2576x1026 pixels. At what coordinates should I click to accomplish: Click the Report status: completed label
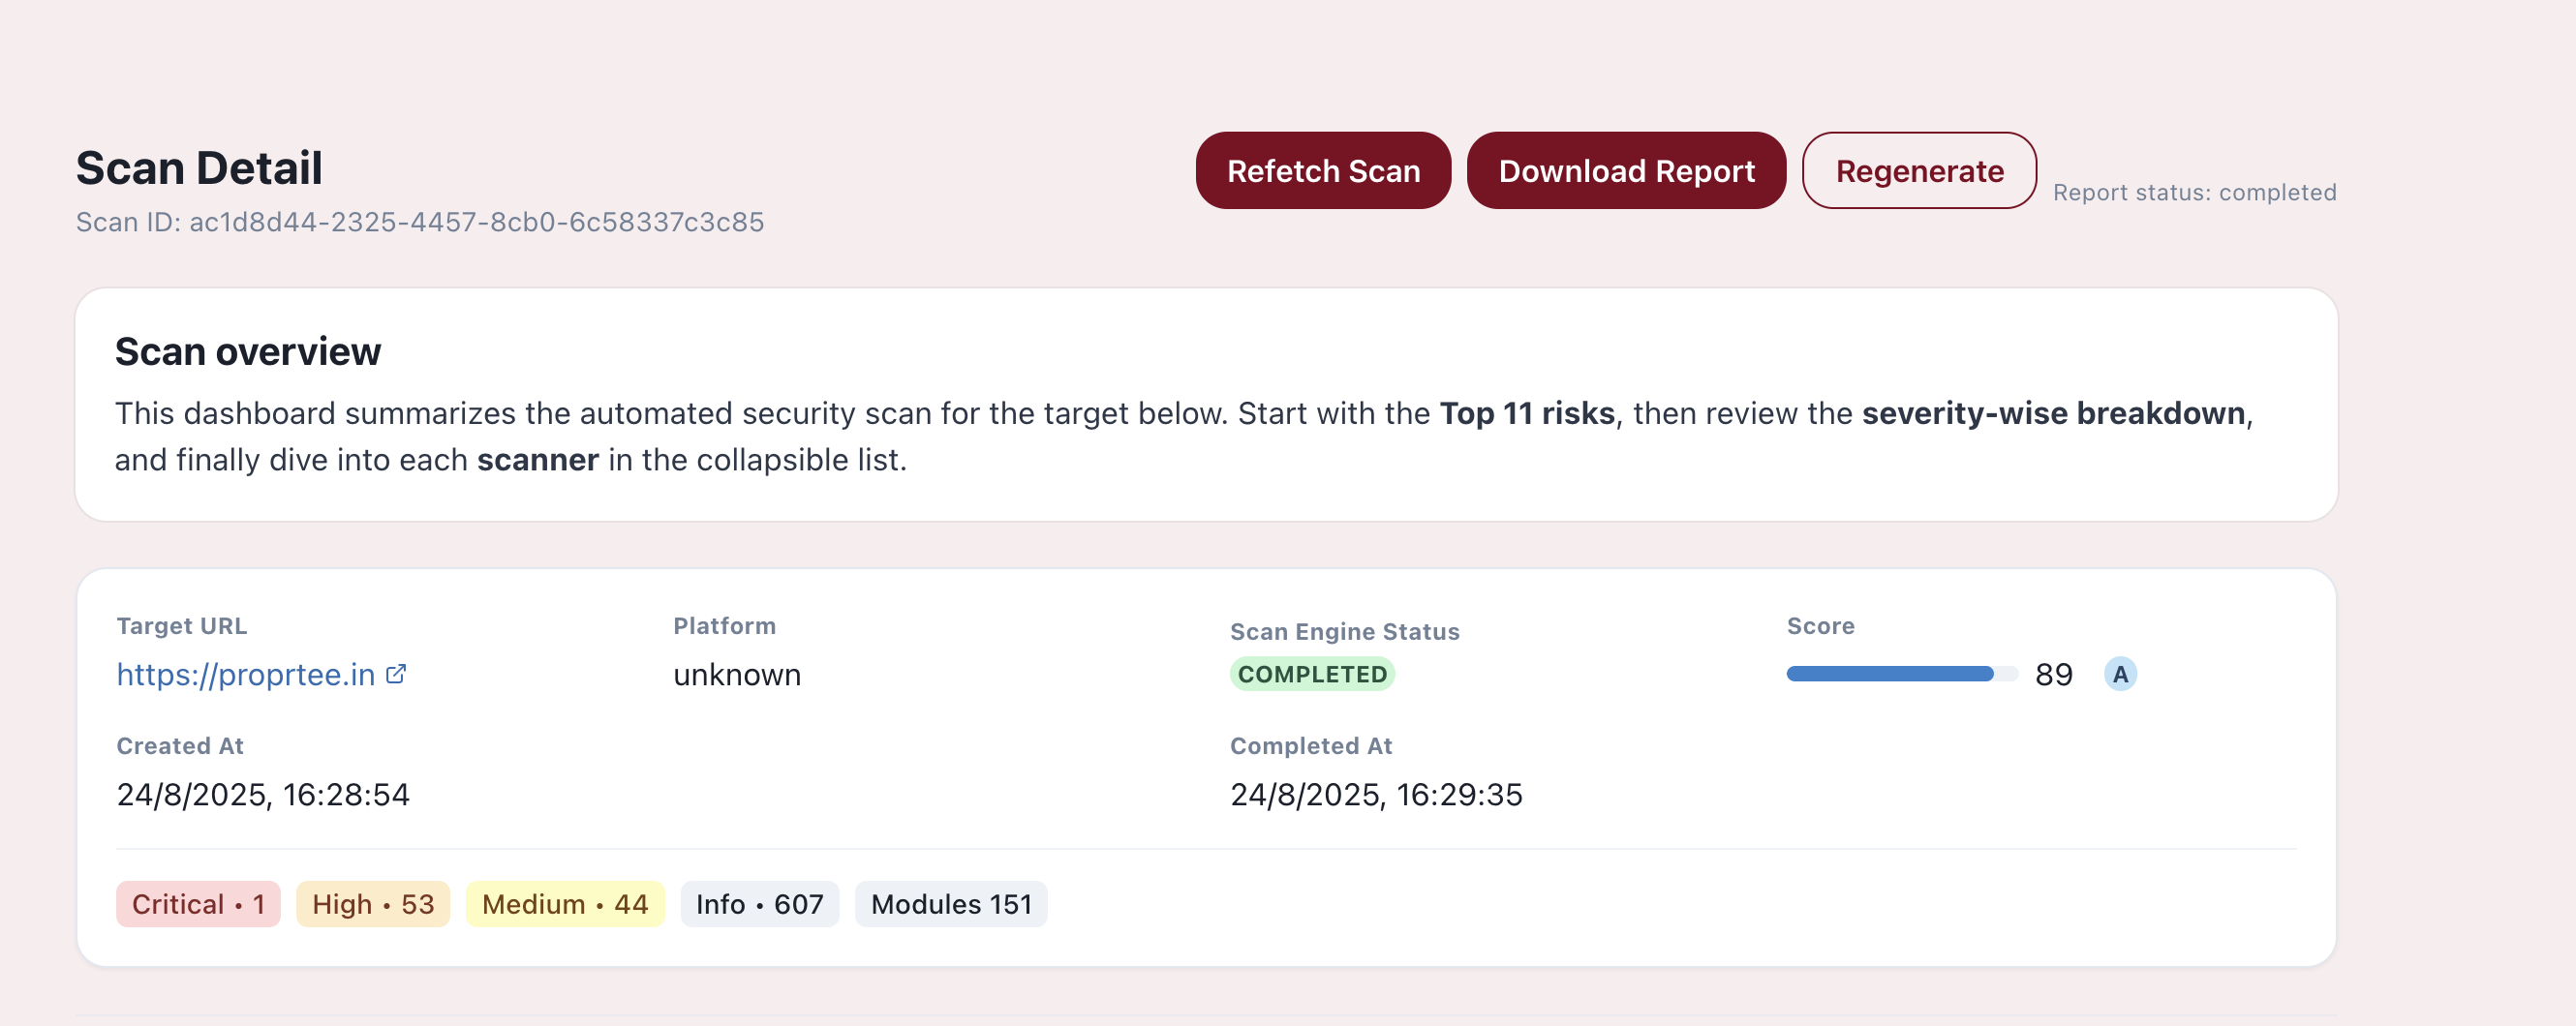[2194, 192]
